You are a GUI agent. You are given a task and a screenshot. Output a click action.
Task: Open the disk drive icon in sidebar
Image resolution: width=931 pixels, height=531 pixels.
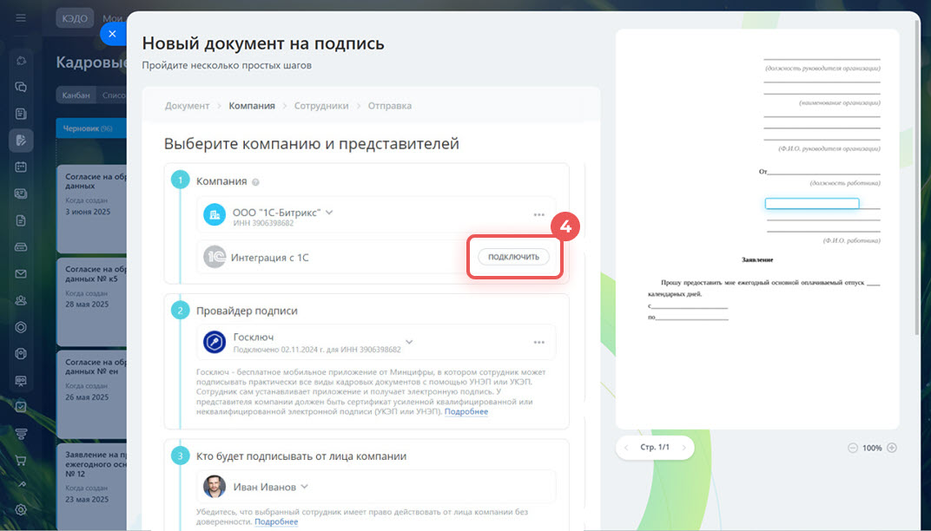click(x=21, y=247)
